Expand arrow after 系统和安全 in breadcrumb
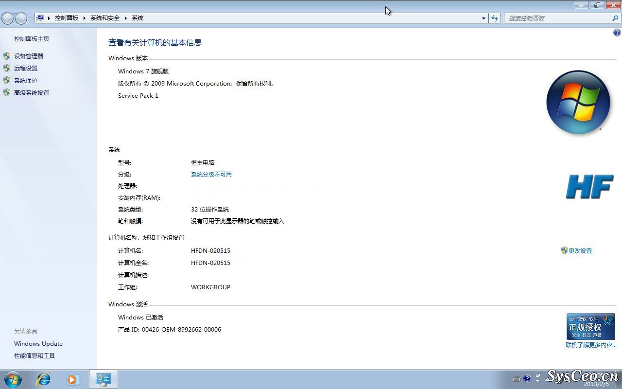 click(126, 18)
